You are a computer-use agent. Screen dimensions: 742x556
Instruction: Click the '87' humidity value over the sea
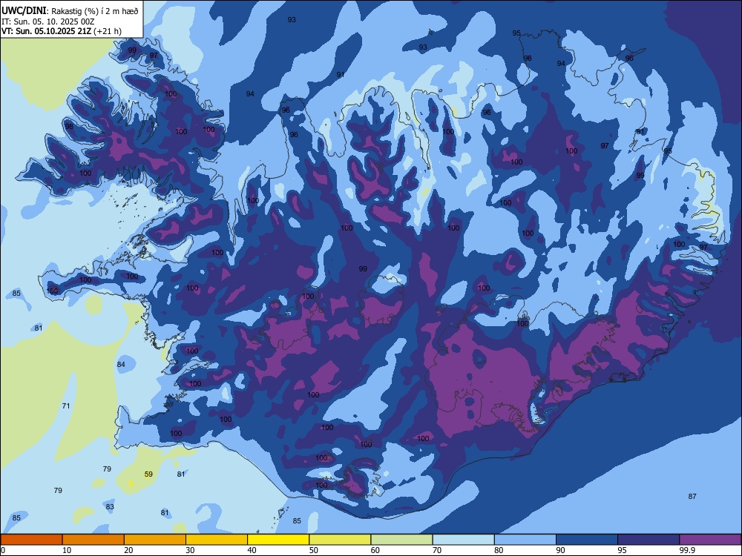coord(692,496)
